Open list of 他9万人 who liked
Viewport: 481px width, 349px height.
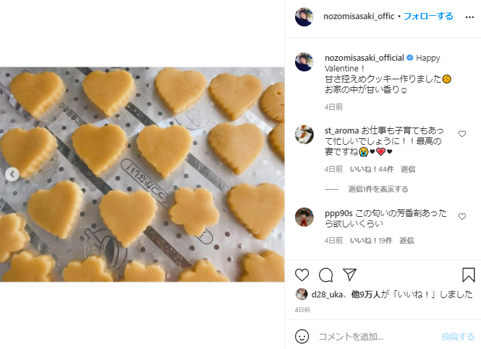366,294
